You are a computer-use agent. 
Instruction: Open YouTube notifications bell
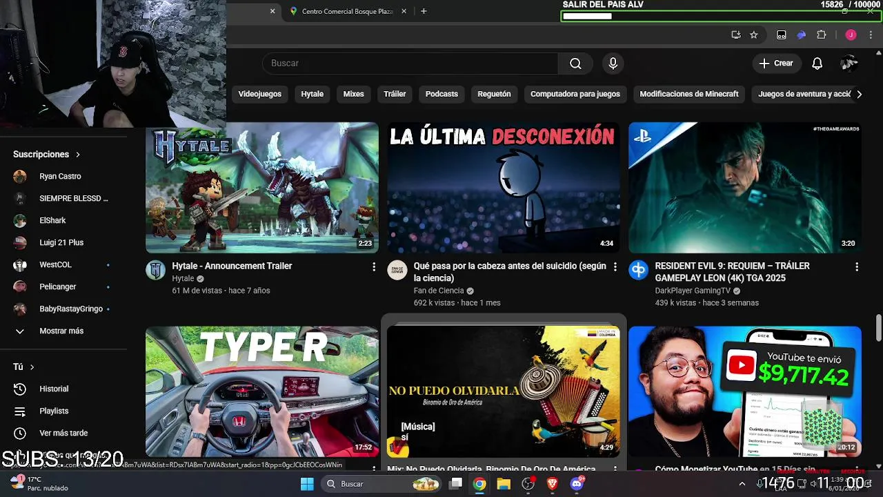tap(817, 64)
